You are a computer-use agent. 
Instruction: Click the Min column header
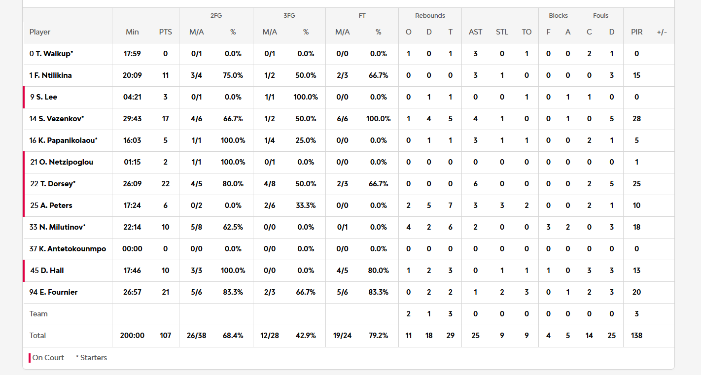(132, 32)
